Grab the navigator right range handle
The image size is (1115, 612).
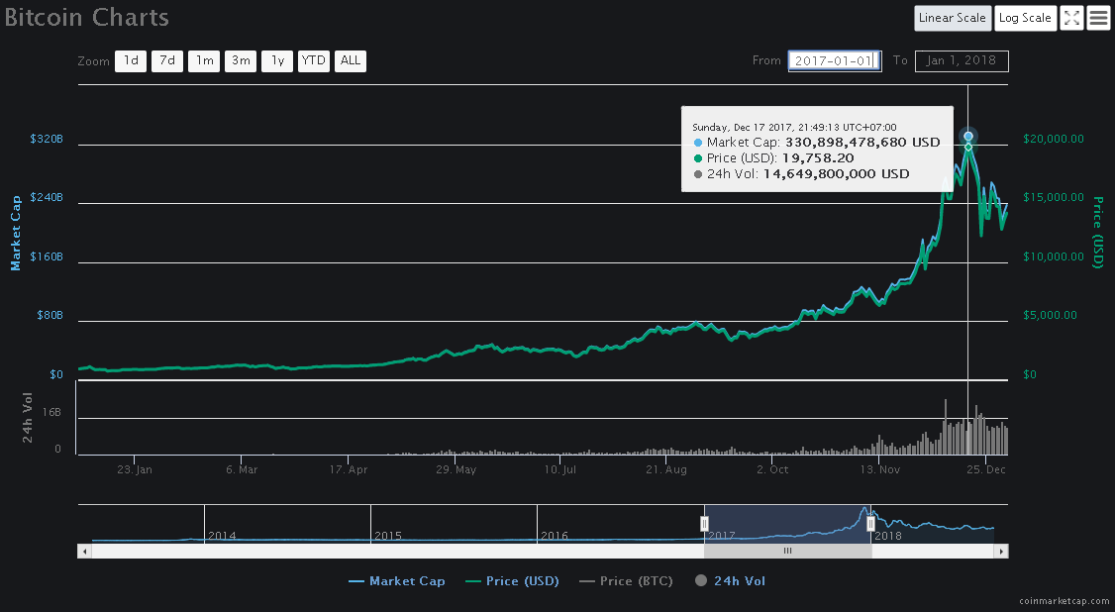pyautogui.click(x=870, y=524)
